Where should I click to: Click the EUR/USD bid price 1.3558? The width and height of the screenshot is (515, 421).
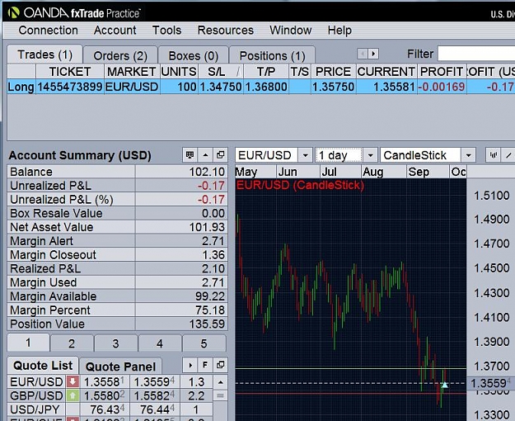[x=105, y=382]
